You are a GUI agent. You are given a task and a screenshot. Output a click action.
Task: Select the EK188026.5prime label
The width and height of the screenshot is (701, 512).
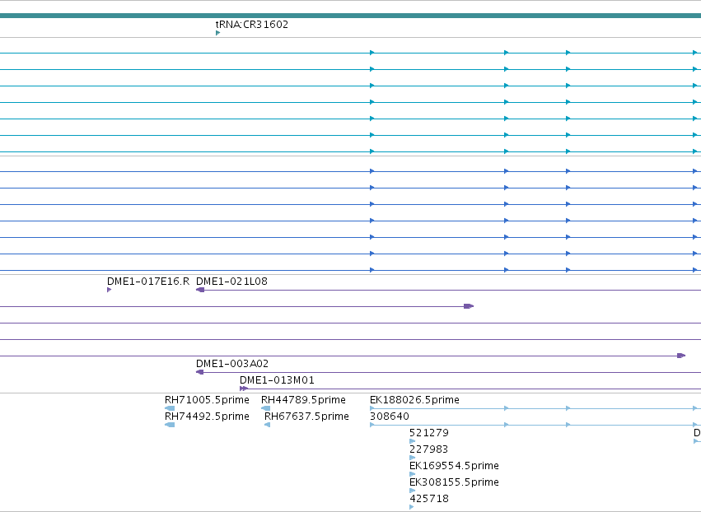click(x=414, y=399)
